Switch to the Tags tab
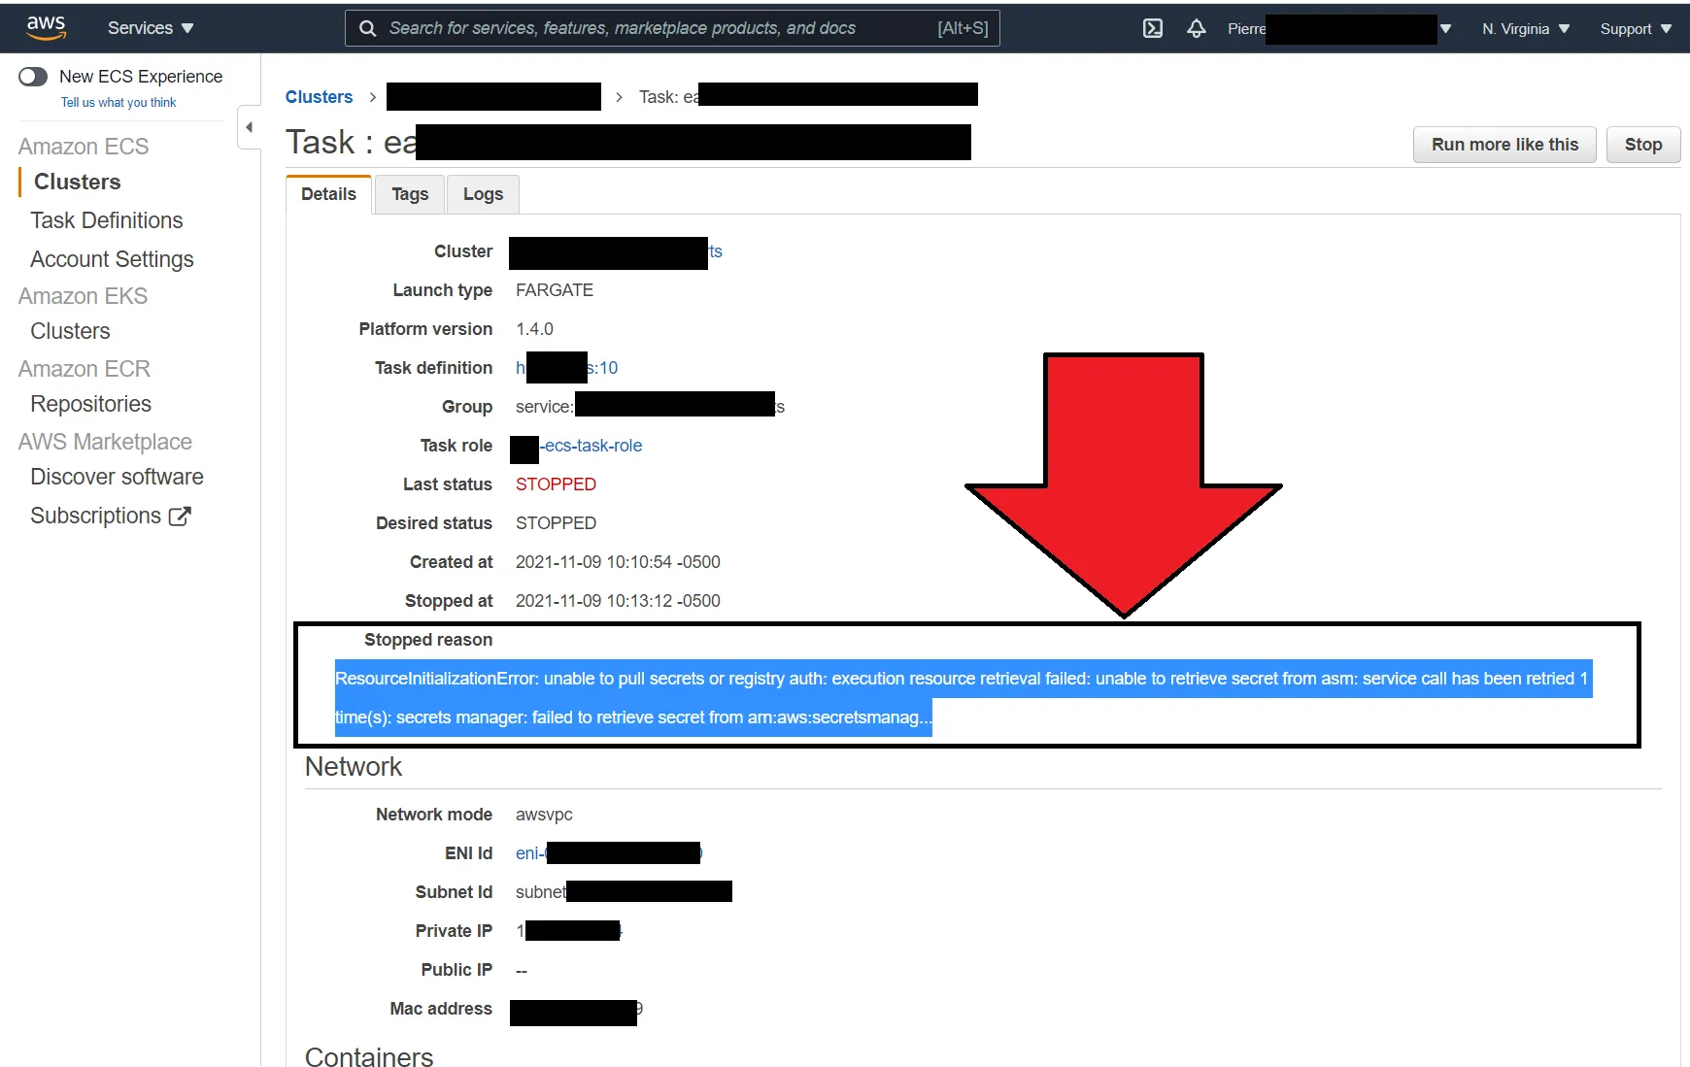 pos(410,194)
